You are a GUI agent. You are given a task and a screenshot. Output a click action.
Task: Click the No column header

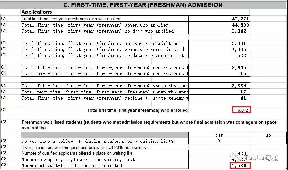tap(268, 135)
